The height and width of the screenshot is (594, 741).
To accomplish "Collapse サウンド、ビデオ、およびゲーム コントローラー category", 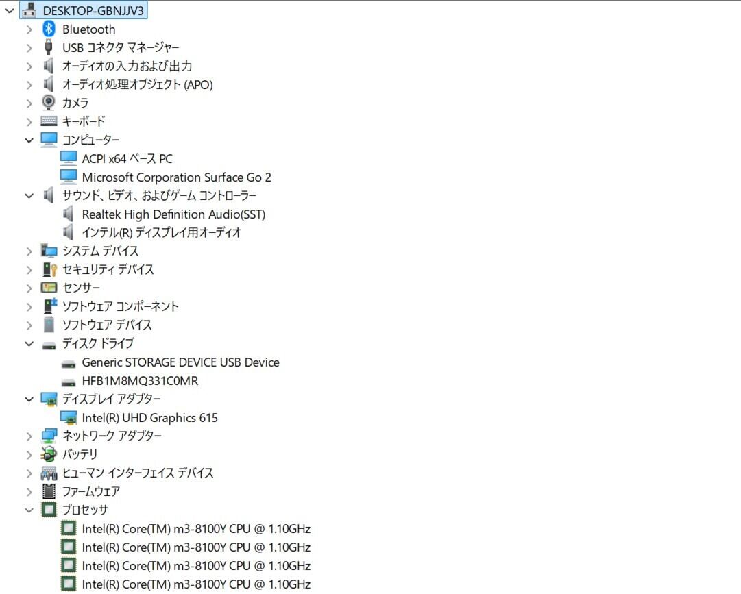I will (29, 195).
